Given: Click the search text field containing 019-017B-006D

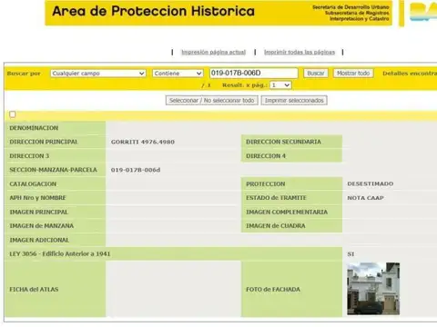Looking at the screenshot, I should pyautogui.click(x=254, y=73).
